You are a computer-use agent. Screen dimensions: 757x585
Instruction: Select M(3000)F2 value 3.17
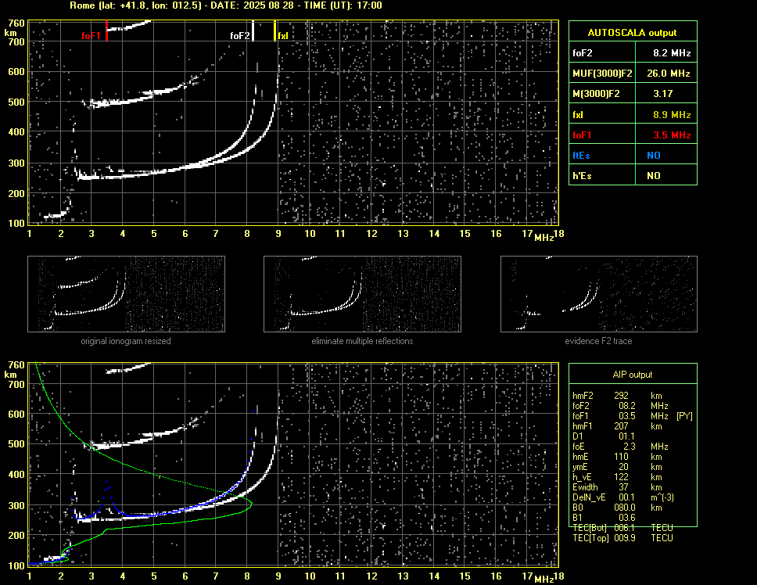(x=663, y=94)
